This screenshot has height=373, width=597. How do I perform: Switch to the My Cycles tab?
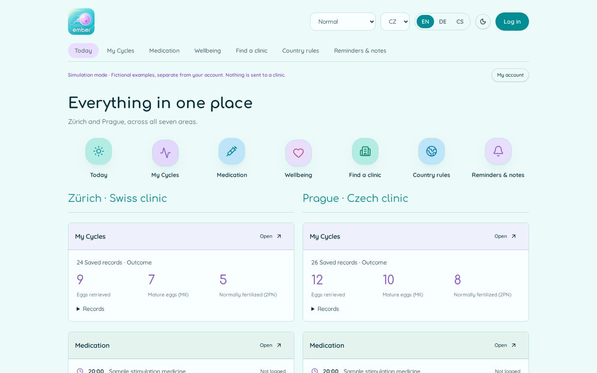[120, 51]
